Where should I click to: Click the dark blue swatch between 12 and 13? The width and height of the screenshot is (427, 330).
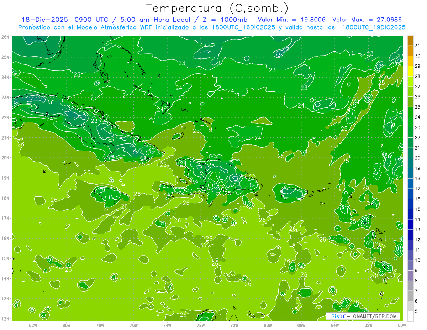[410, 235]
